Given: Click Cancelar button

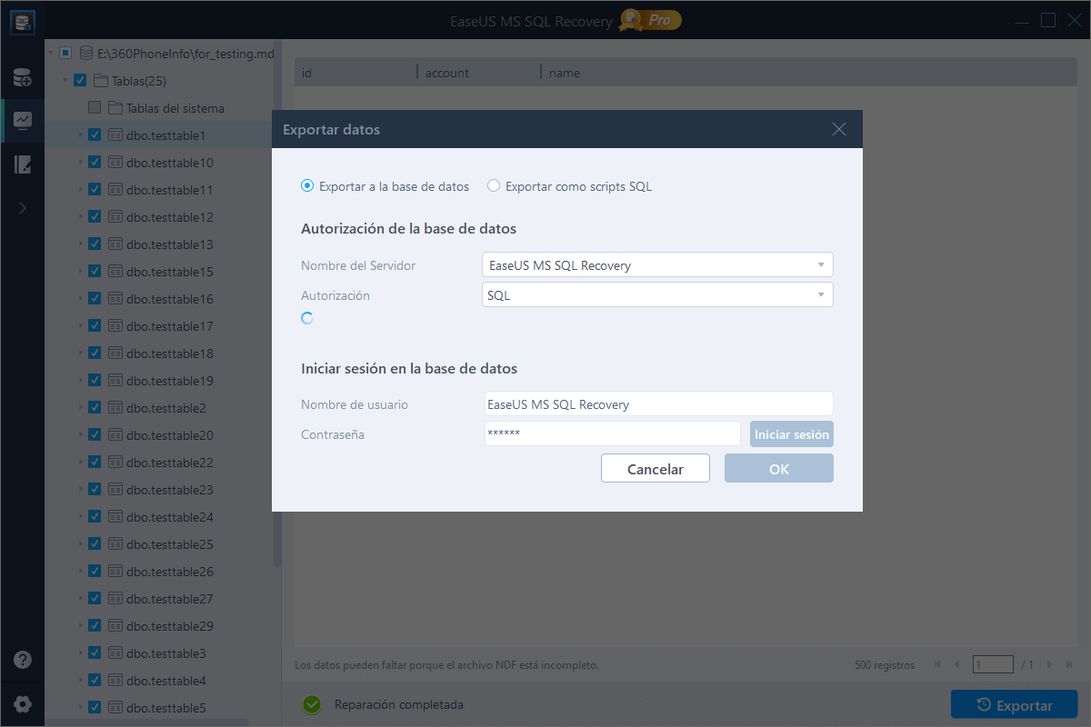Looking at the screenshot, I should [656, 469].
